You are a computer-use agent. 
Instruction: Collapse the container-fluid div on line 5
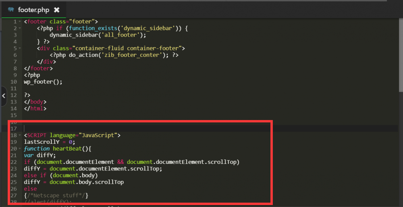[x=20, y=49]
